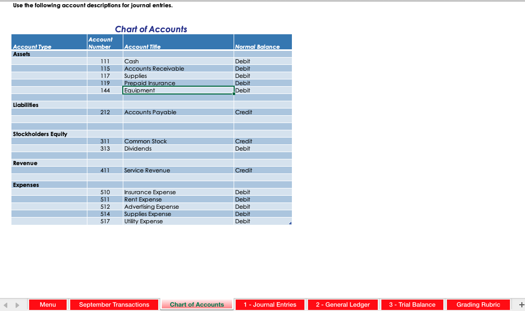
Task: Open the 2 - General Ledger sheet
Action: (342, 304)
